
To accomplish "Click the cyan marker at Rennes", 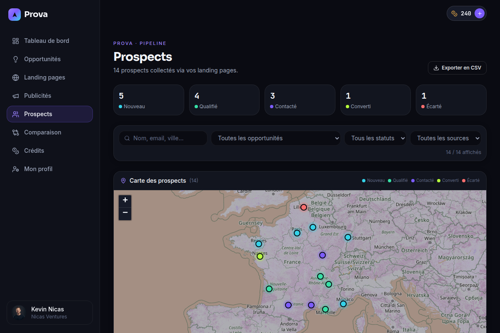I will click(259, 244).
